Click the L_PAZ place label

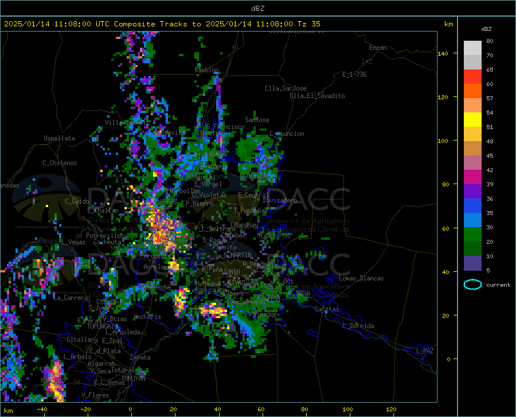click(x=425, y=351)
